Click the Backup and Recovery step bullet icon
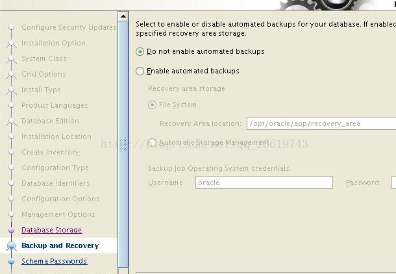The width and height of the screenshot is (396, 274). coord(12,245)
